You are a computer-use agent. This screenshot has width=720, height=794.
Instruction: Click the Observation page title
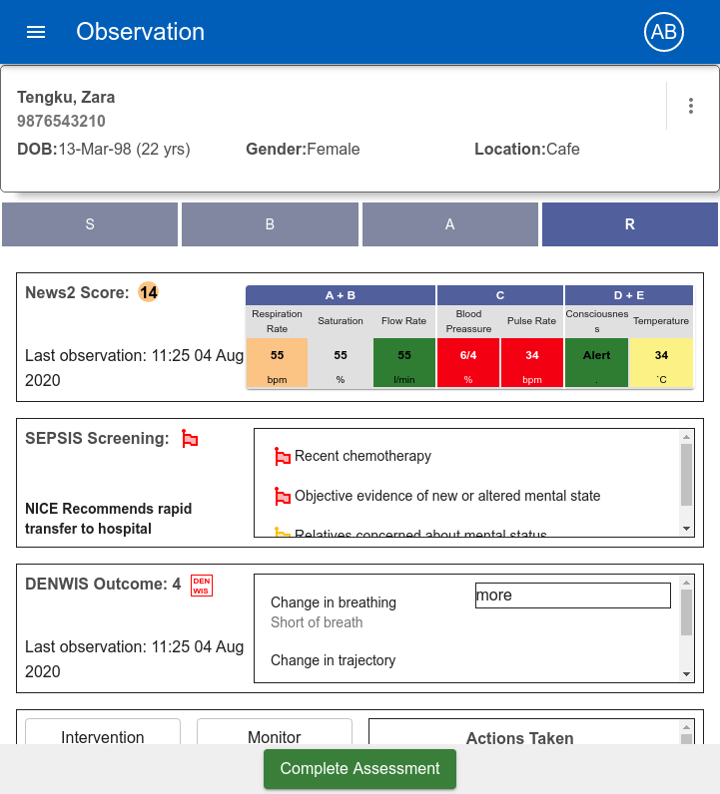tap(141, 32)
